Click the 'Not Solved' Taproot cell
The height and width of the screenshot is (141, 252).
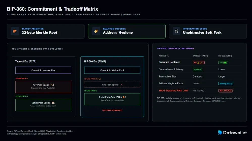click(199, 91)
